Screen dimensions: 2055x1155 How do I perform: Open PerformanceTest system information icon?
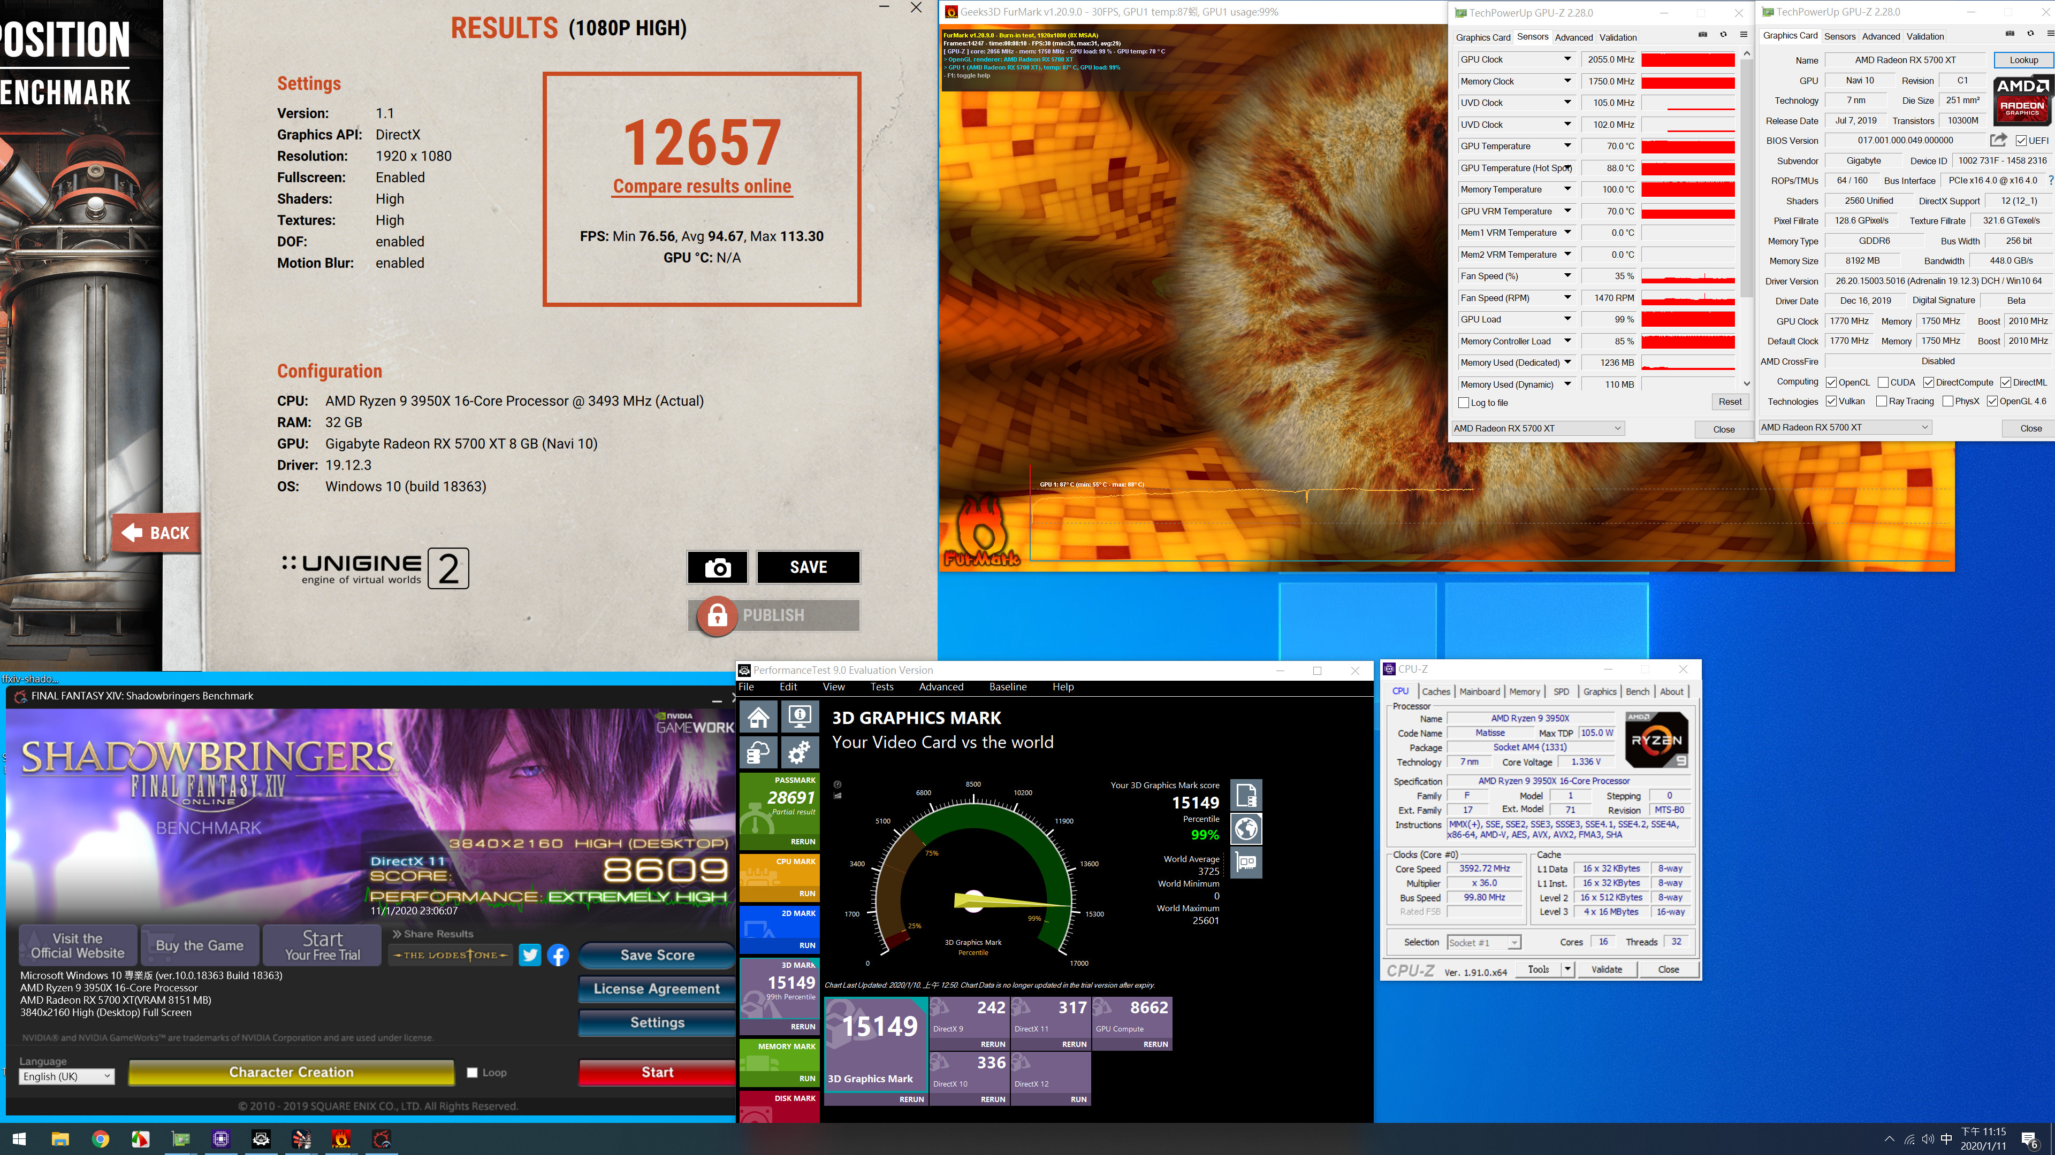pyautogui.click(x=800, y=718)
